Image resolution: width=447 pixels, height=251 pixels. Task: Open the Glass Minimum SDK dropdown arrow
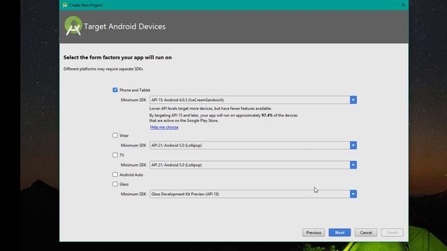coord(353,194)
